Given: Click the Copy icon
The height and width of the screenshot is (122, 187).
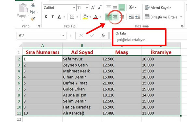Looking at the screenshot, I should tap(33, 12).
